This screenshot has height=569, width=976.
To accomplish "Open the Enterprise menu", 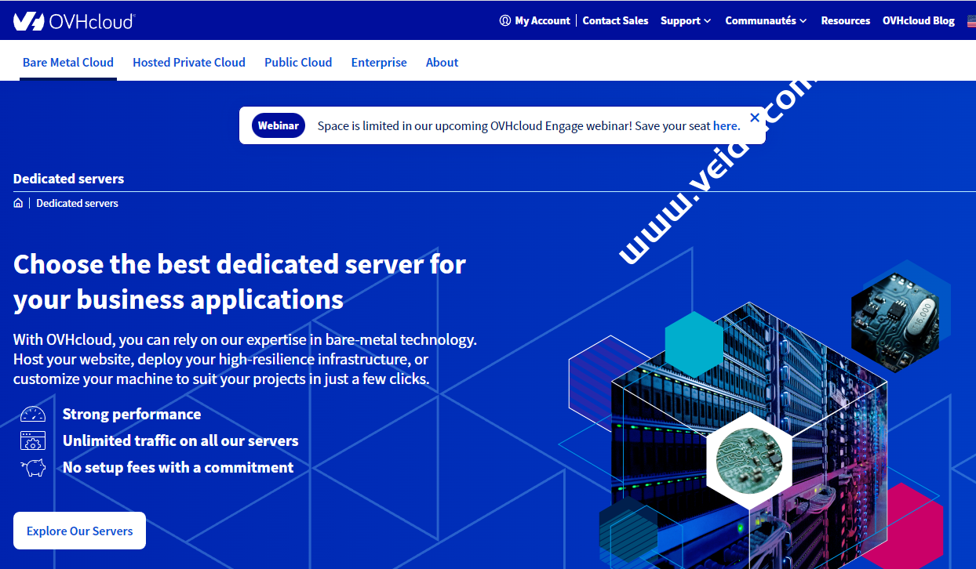I will pos(379,63).
